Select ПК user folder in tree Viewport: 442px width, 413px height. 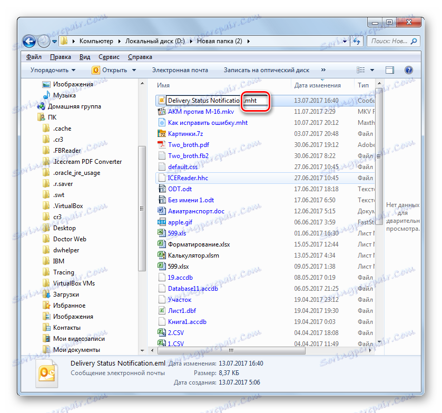[52, 117]
